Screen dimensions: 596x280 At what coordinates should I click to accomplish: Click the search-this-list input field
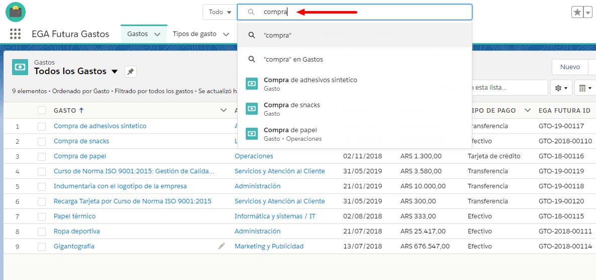[509, 88]
